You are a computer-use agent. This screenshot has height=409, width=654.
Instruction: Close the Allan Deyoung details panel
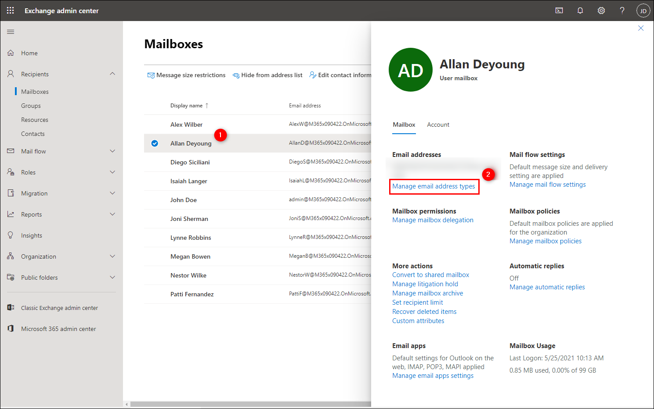(x=641, y=28)
